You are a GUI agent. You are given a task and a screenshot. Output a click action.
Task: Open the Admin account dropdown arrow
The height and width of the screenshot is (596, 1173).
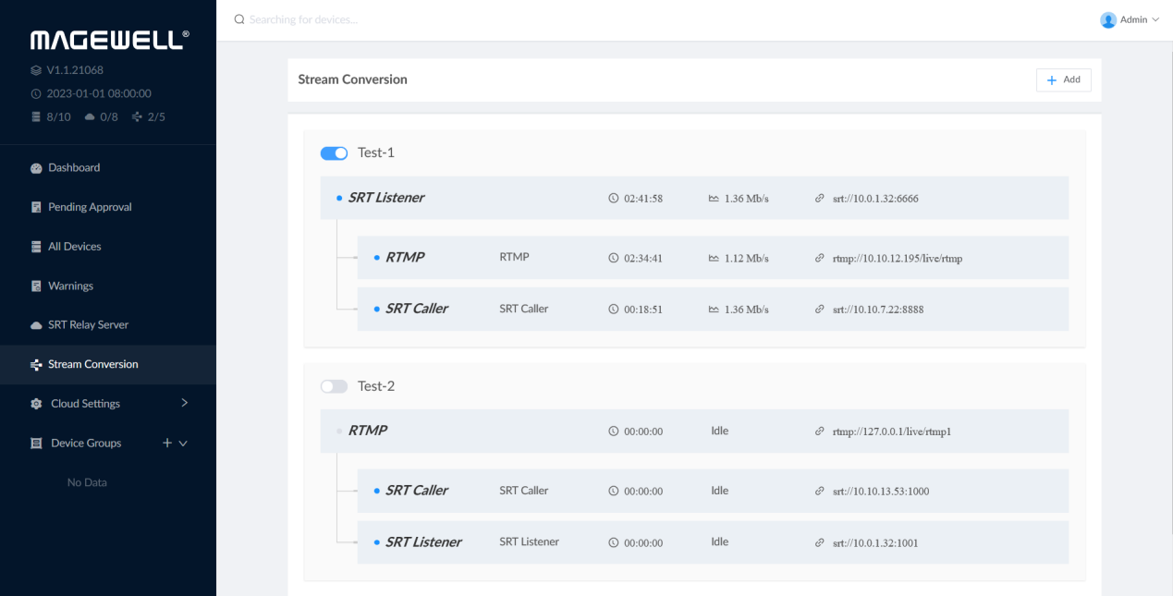point(1155,19)
